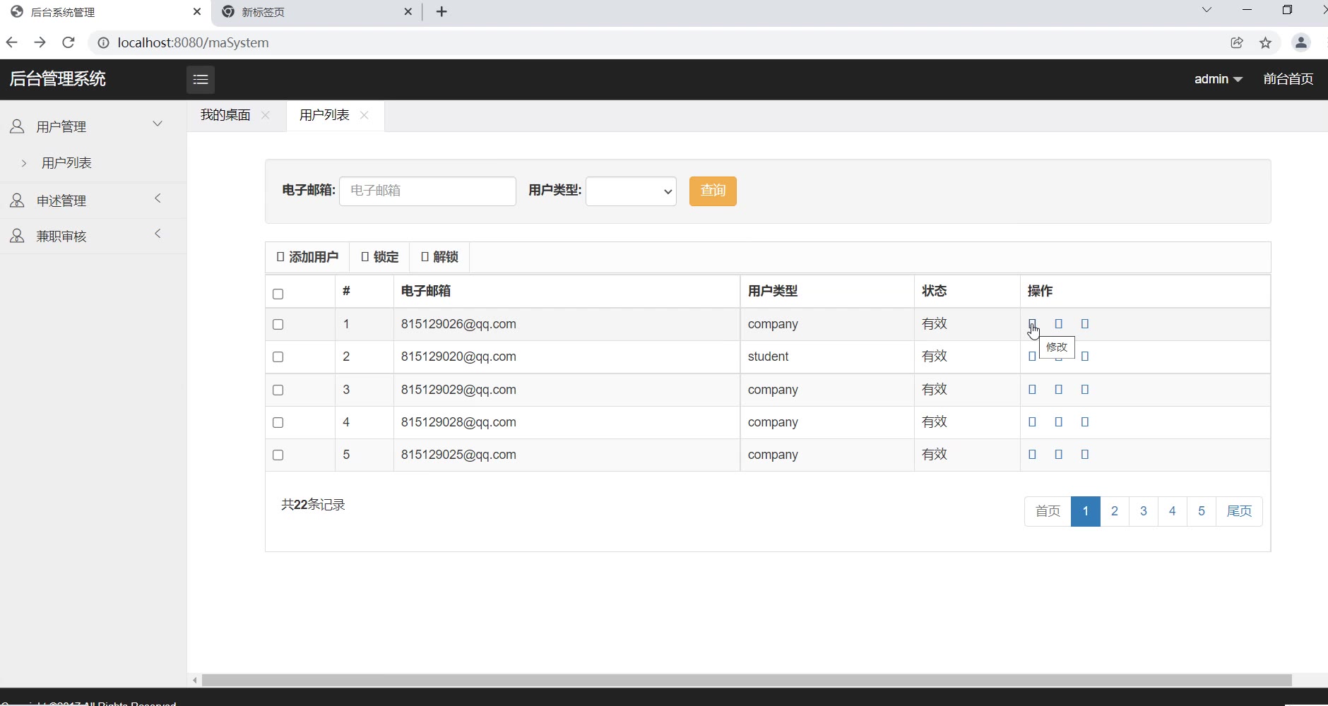
Task: Tick the select-all checkbox in the table header
Action: (x=278, y=294)
